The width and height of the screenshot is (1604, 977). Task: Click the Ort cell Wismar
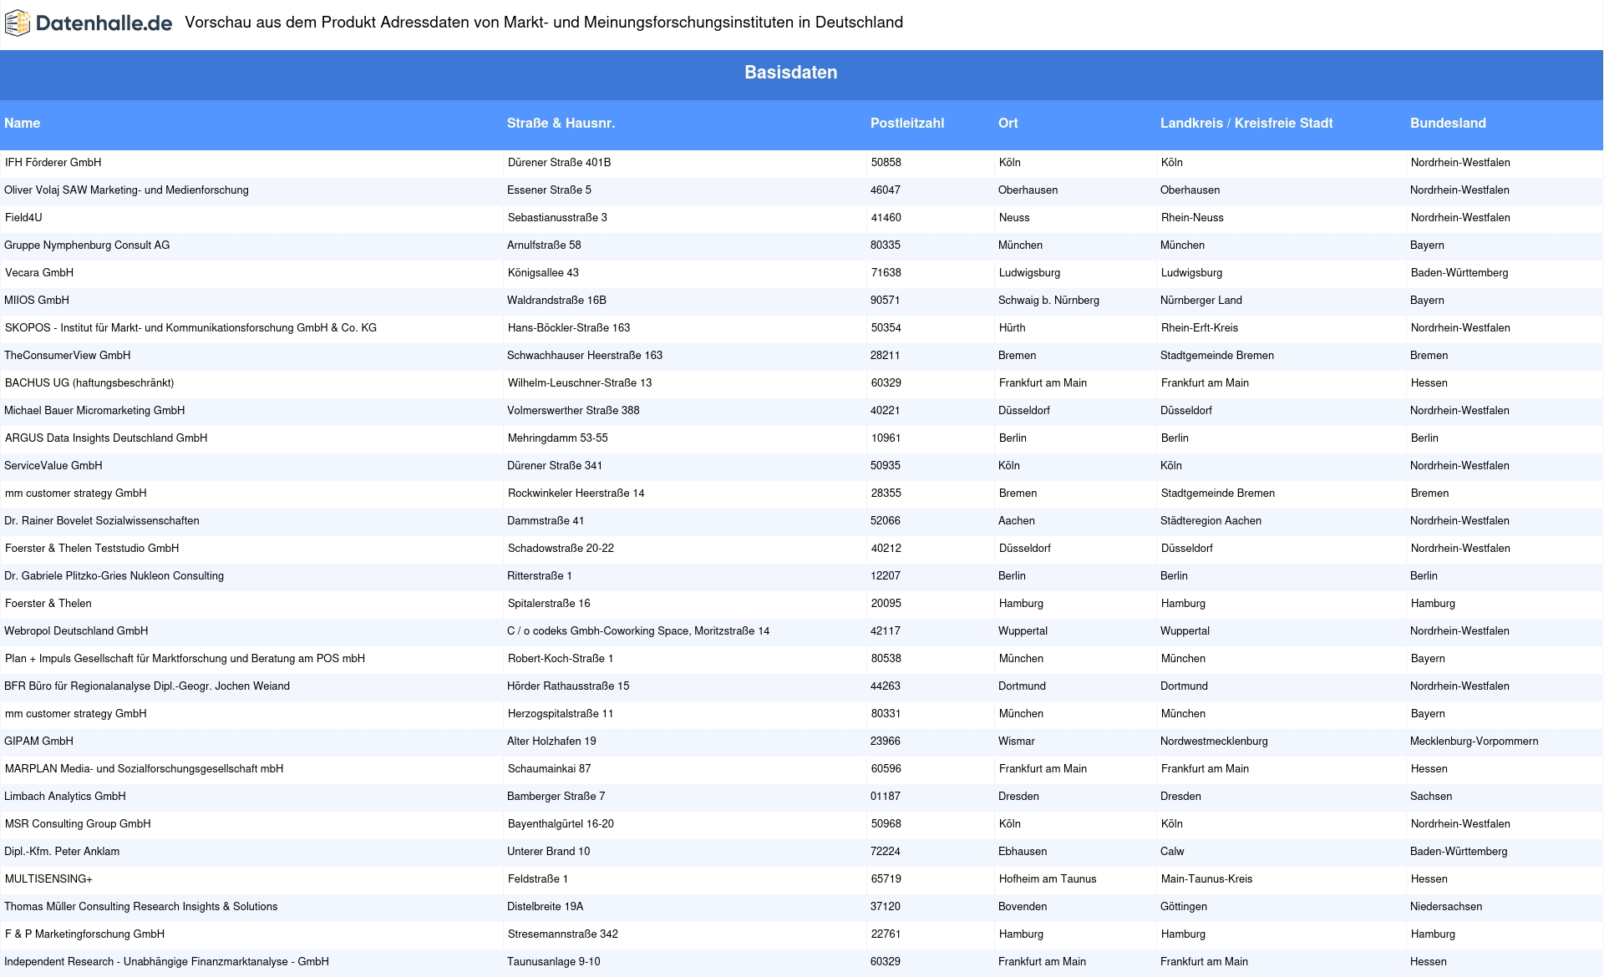tap(1017, 742)
